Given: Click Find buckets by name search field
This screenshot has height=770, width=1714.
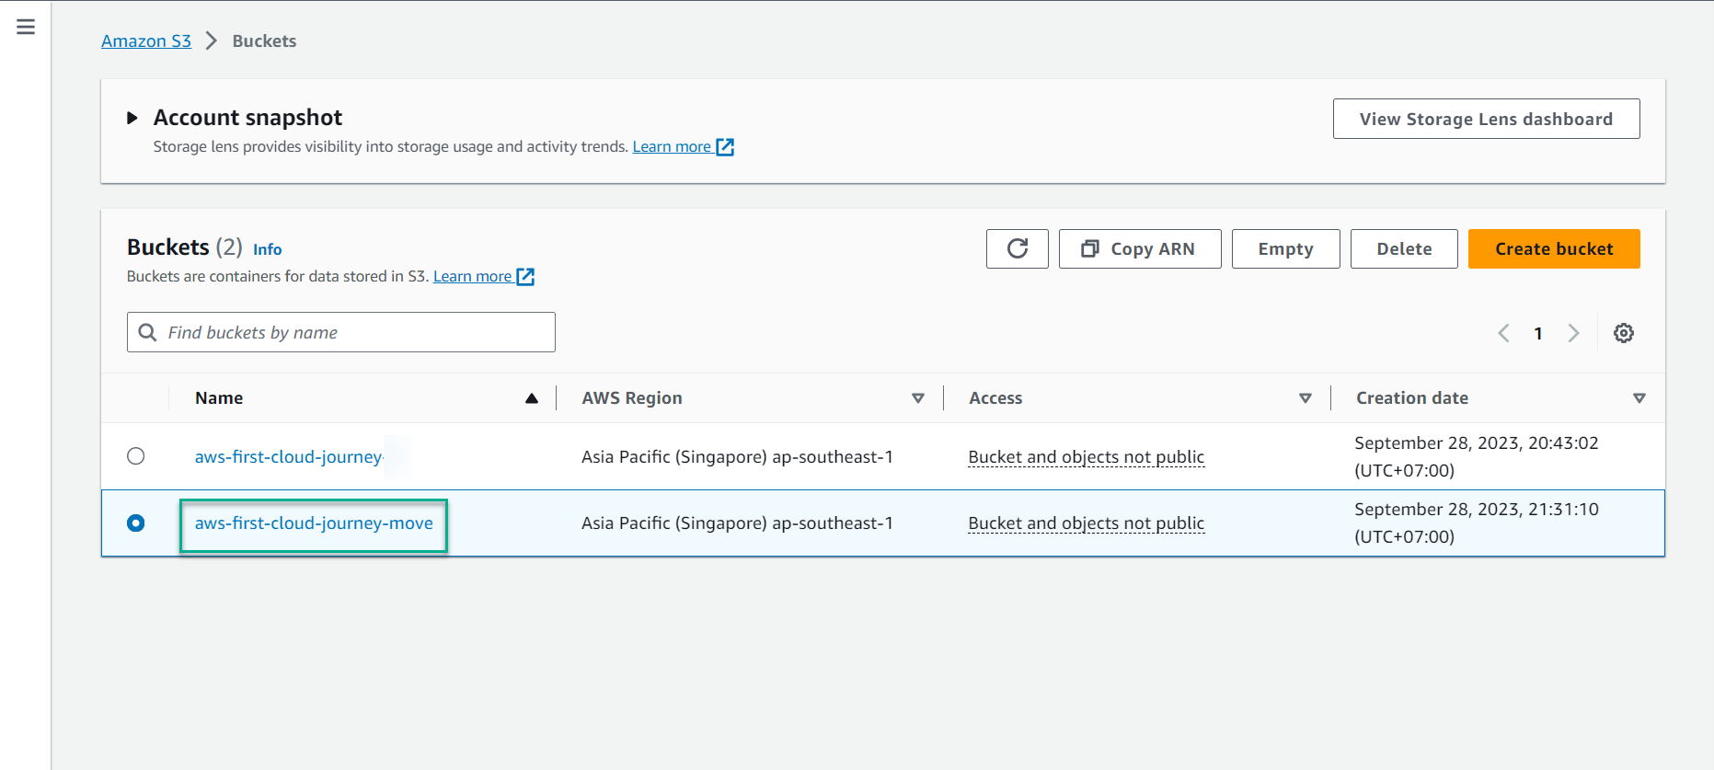Looking at the screenshot, I should [341, 332].
